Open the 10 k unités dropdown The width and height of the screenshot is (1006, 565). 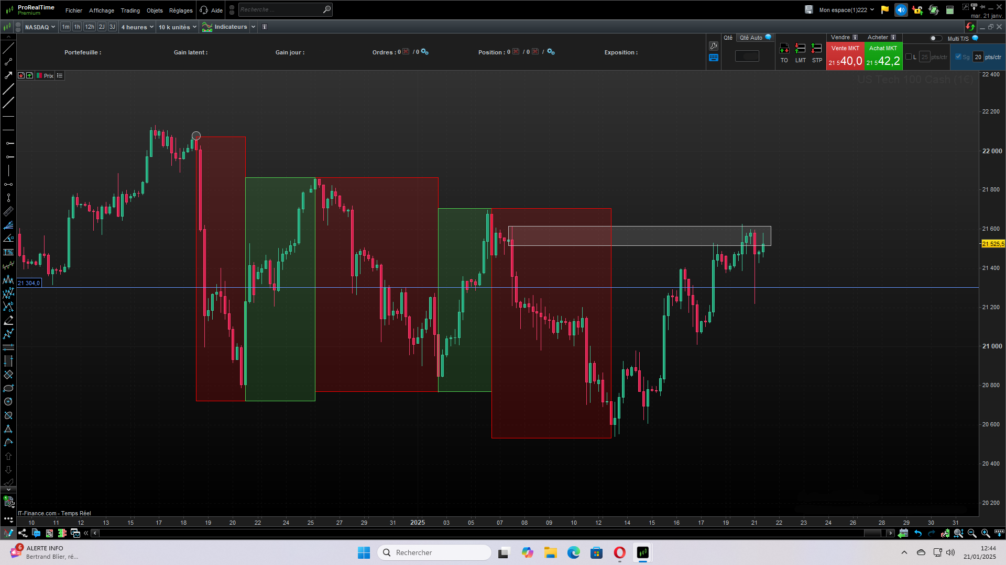(178, 27)
